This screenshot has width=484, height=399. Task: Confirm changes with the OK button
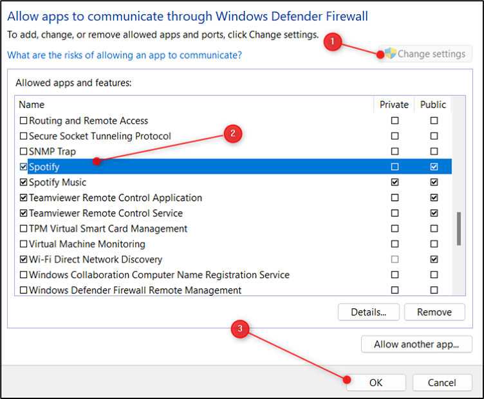pos(376,383)
